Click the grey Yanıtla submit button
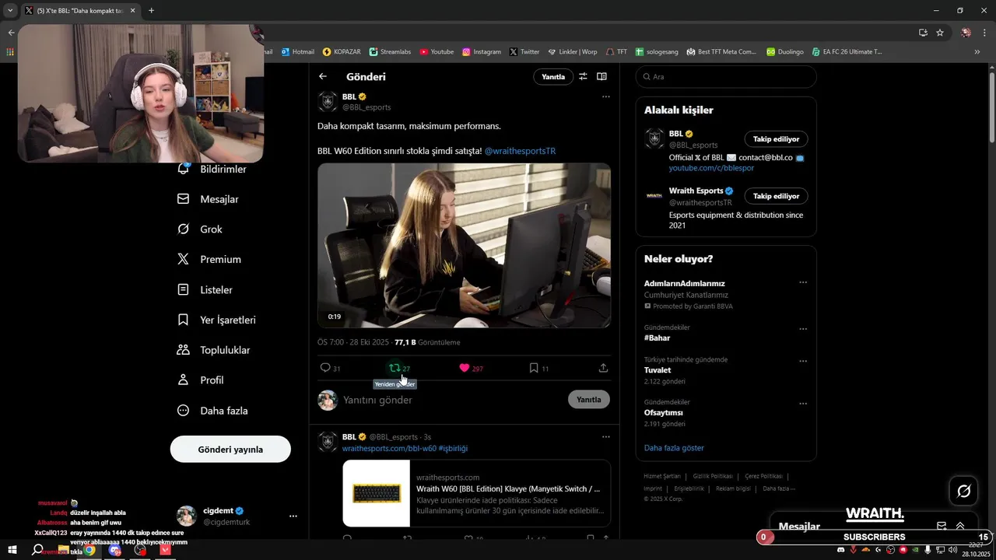996x560 pixels. tap(589, 400)
